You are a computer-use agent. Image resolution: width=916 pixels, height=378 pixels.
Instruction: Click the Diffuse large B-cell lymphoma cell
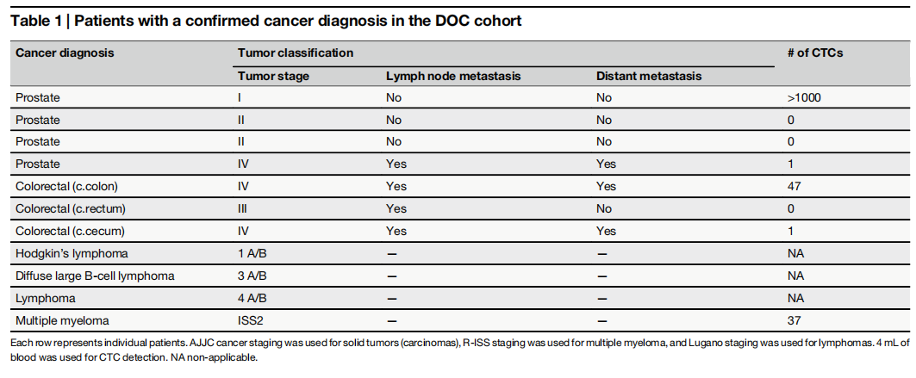pyautogui.click(x=95, y=276)
